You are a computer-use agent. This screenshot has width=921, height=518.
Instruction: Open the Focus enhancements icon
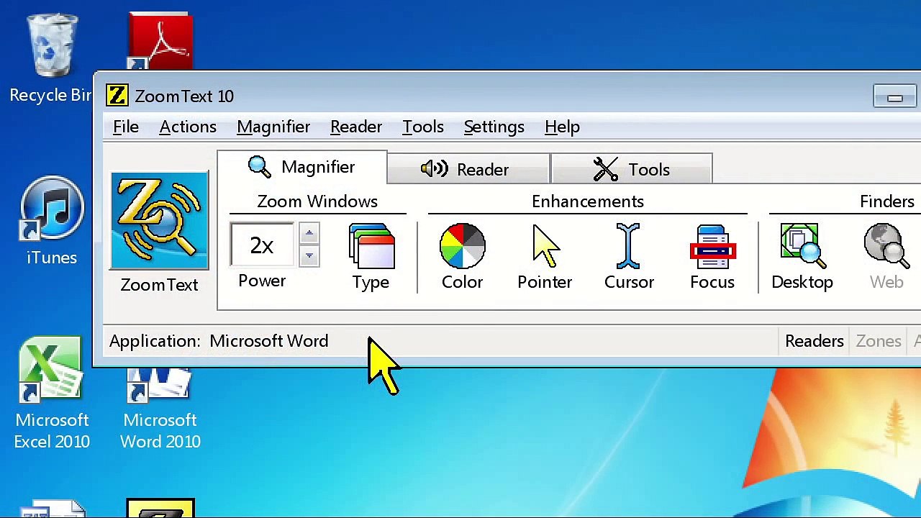(x=712, y=246)
